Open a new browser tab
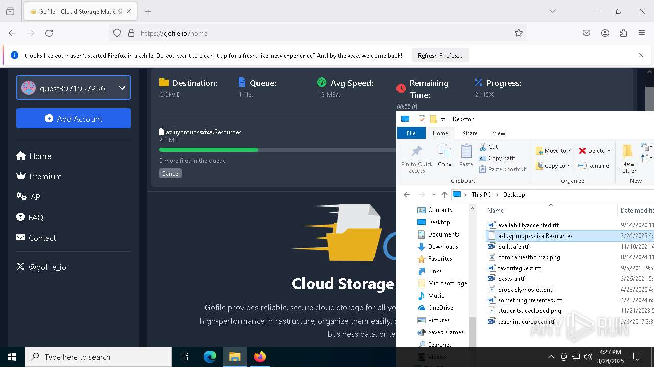The height and width of the screenshot is (367, 654). (x=148, y=11)
